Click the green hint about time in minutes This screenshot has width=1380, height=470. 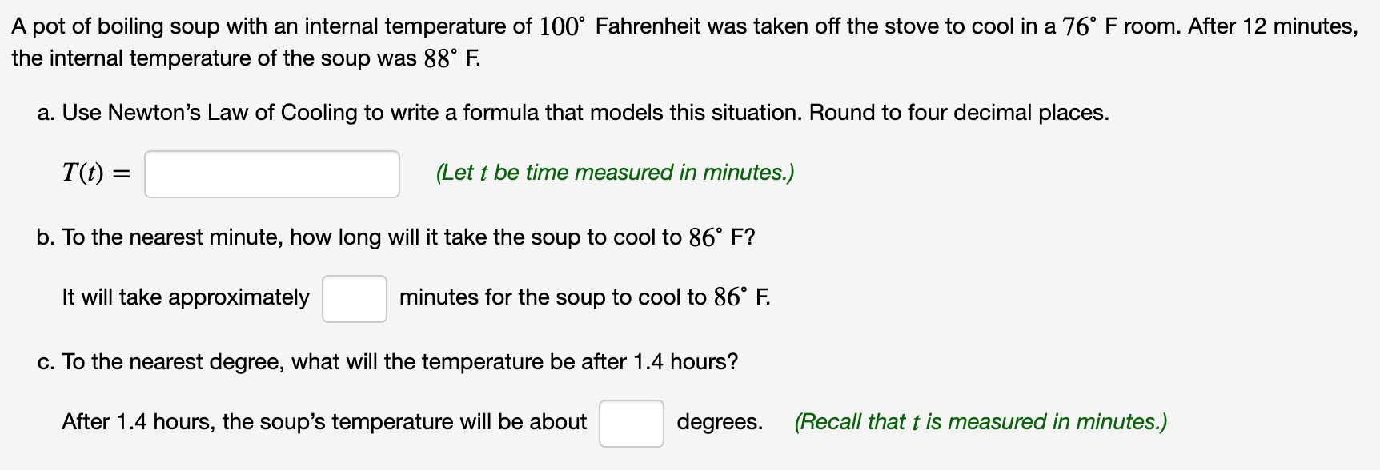[x=614, y=173]
